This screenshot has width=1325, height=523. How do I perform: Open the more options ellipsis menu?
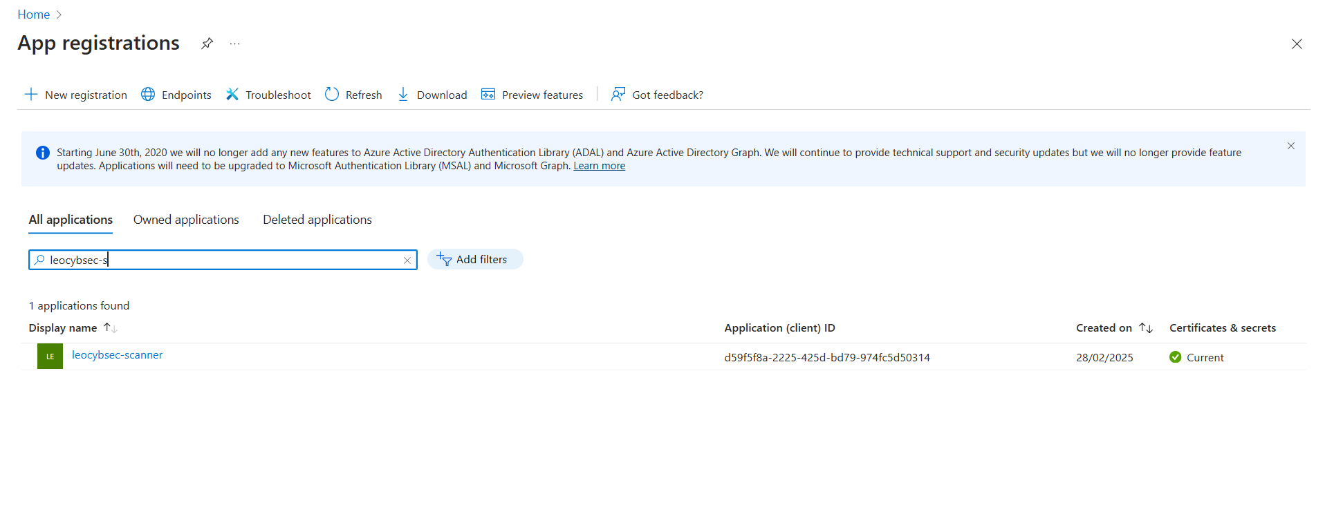click(235, 44)
